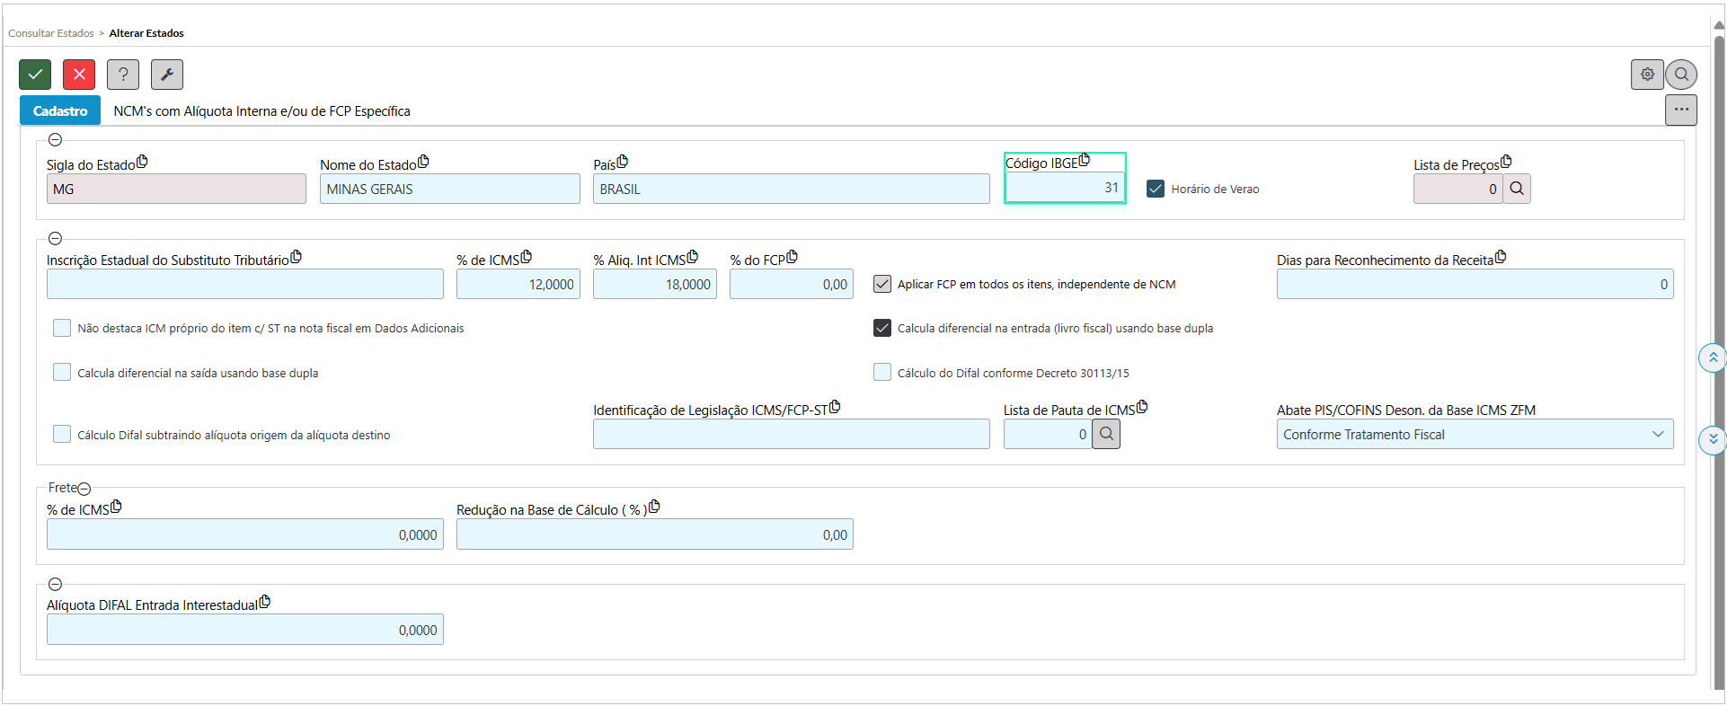Uncheck the Horário de Verao checkbox

(x=1156, y=189)
